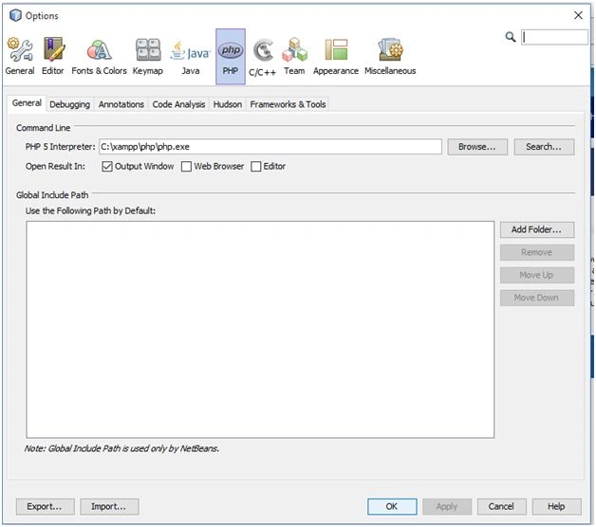596x527 pixels.
Task: Click inside the Global Include Path list
Action: pos(260,330)
